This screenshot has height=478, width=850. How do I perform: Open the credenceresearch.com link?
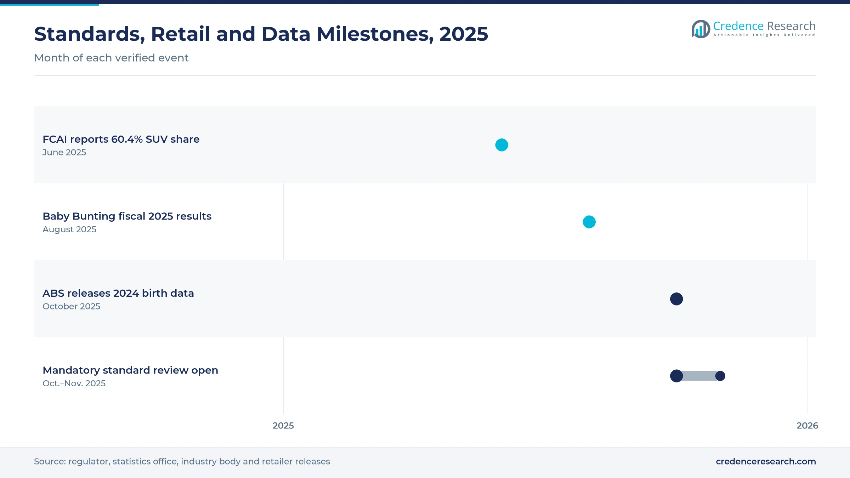766,461
